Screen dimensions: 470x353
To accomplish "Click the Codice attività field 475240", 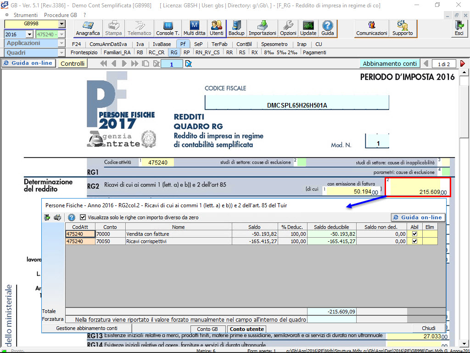I will 158,163.
